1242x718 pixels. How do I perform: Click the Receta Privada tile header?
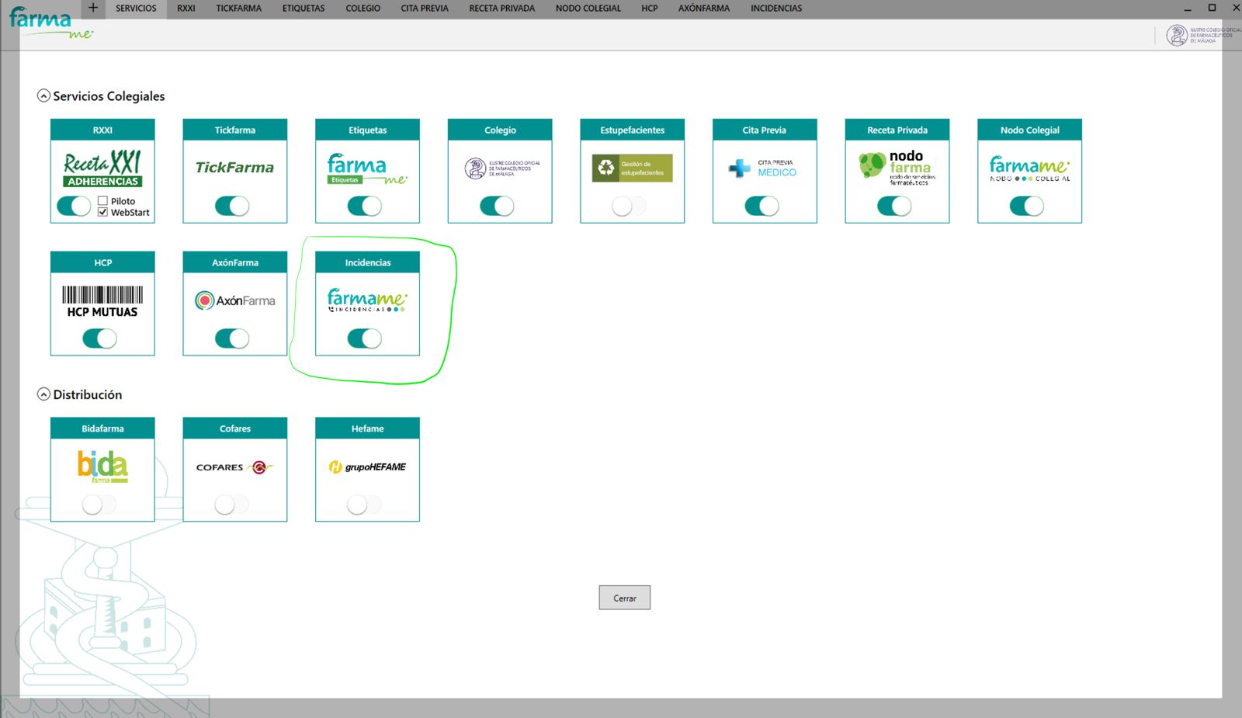pos(897,130)
